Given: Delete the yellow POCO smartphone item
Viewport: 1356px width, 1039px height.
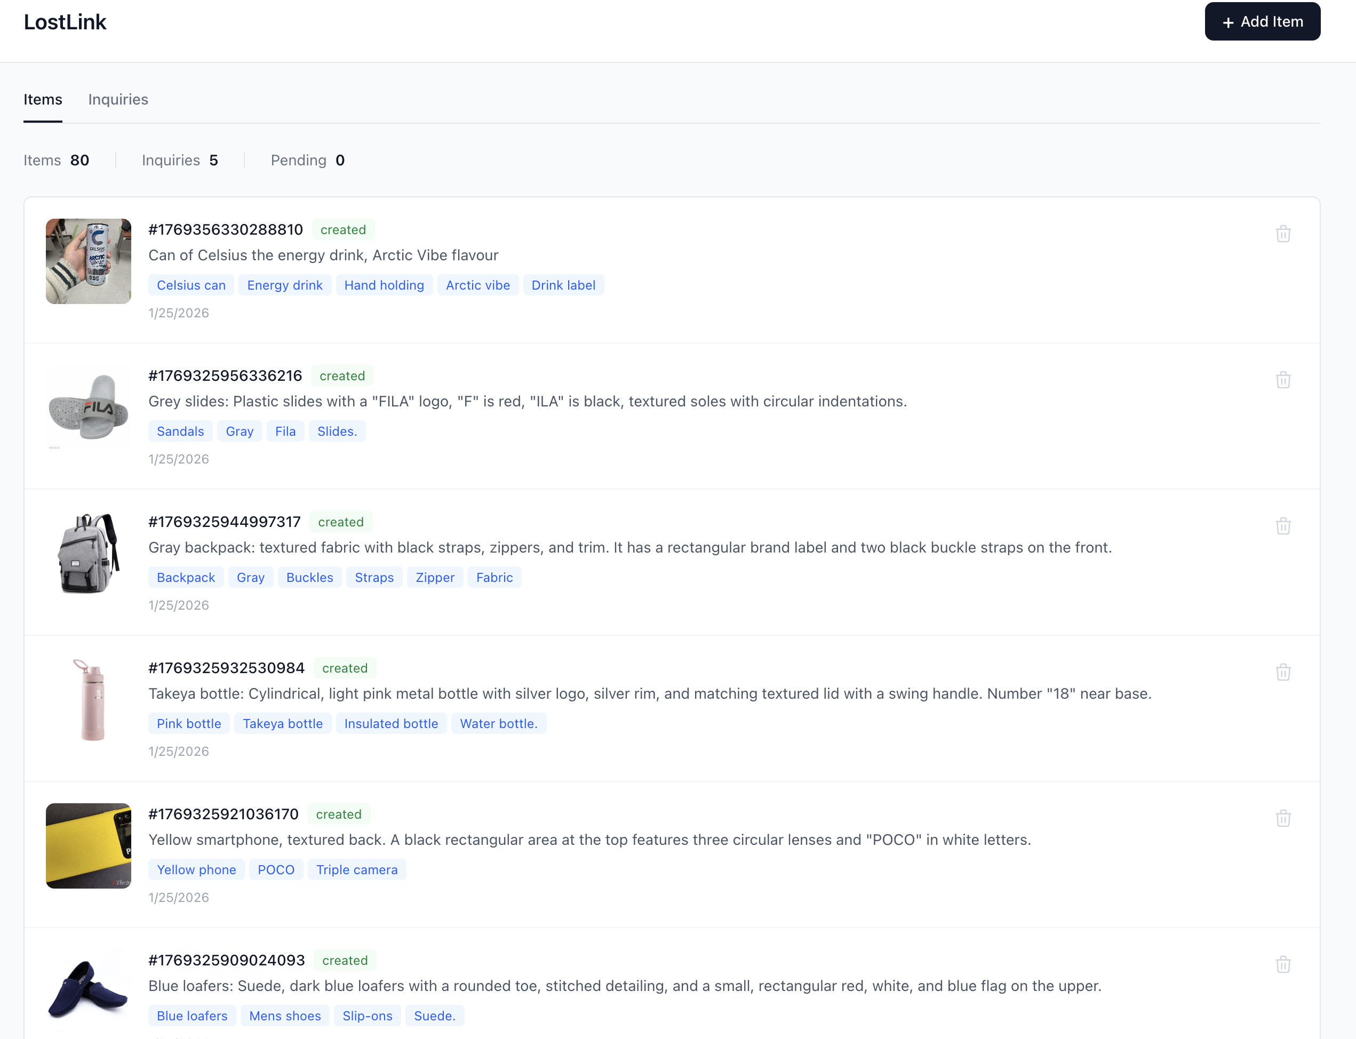Looking at the screenshot, I should click(1282, 818).
